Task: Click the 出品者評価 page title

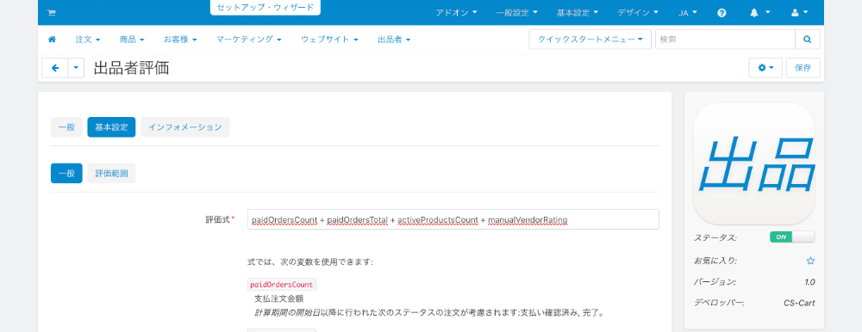Action: coord(131,68)
